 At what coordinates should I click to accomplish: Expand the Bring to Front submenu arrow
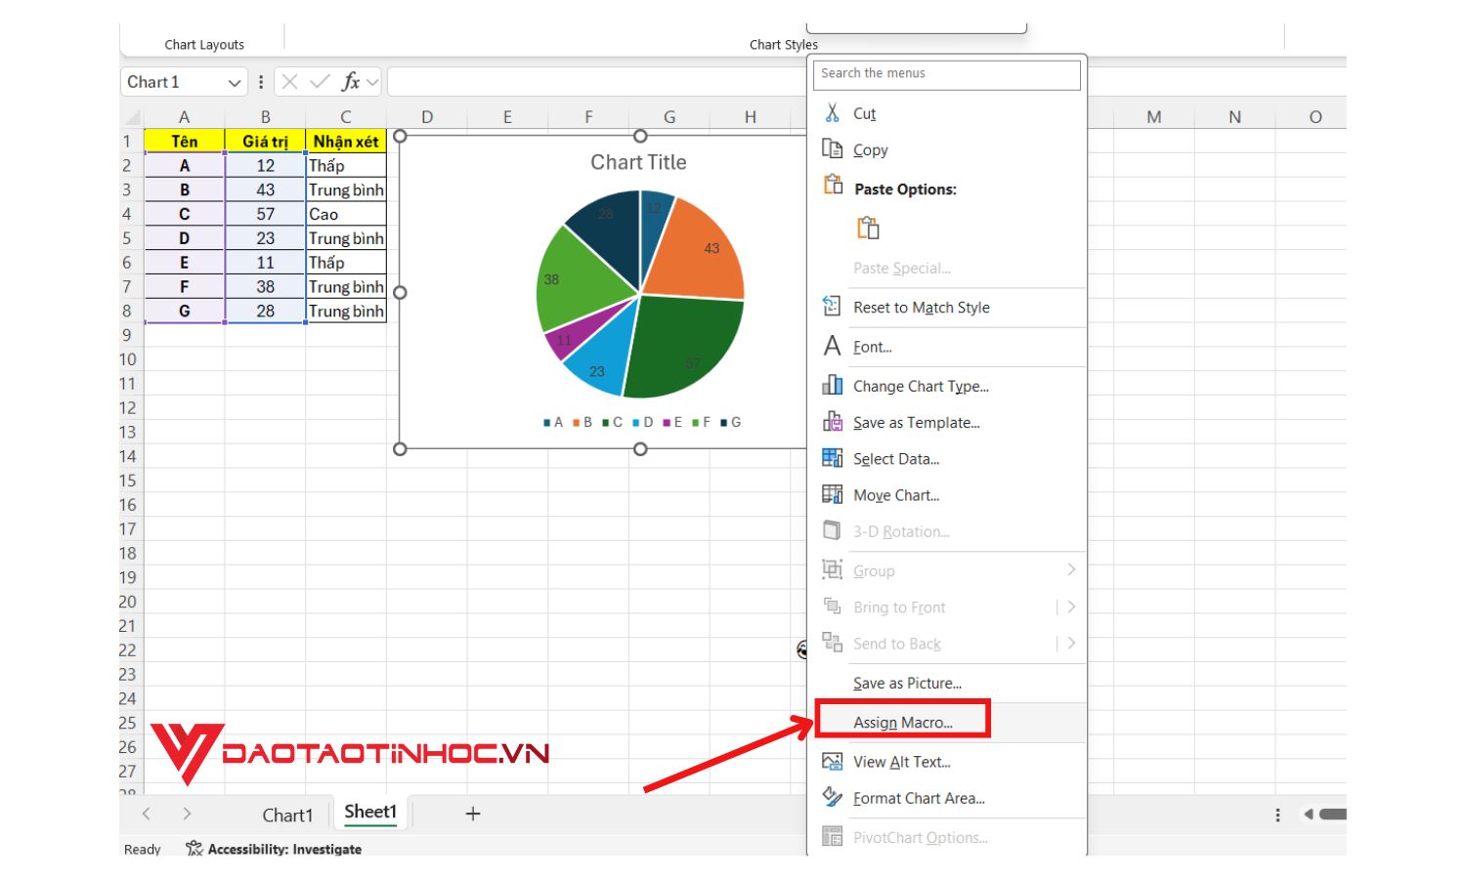[x=1072, y=607]
